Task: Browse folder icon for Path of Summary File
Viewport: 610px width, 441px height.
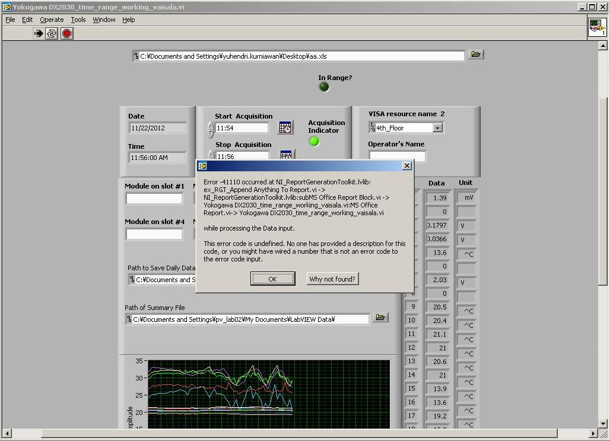Action: point(380,318)
